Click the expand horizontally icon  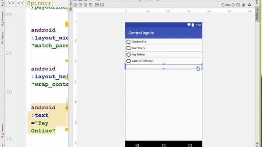[x=97, y=5]
